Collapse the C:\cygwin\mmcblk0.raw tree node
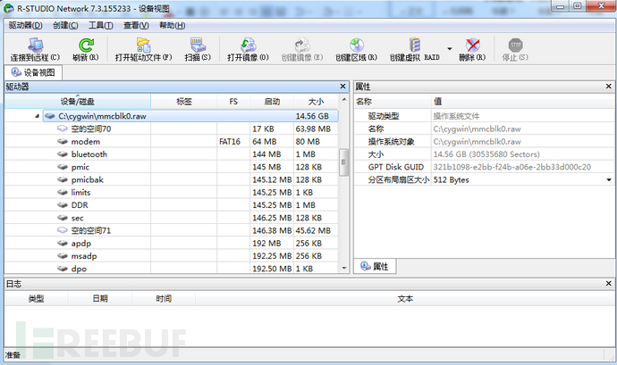 pos(37,116)
